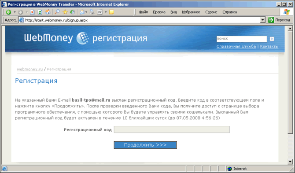Click the Продолжить >>> button
The height and width of the screenshot is (173, 295).
pos(145,145)
